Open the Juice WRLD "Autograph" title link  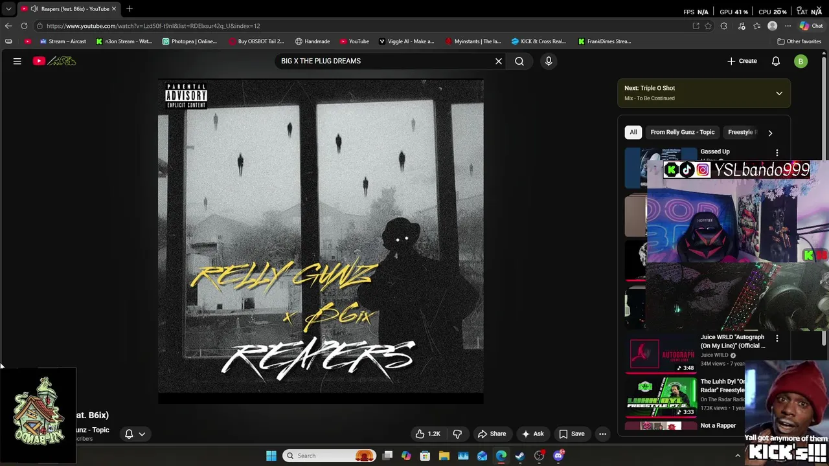(x=732, y=341)
